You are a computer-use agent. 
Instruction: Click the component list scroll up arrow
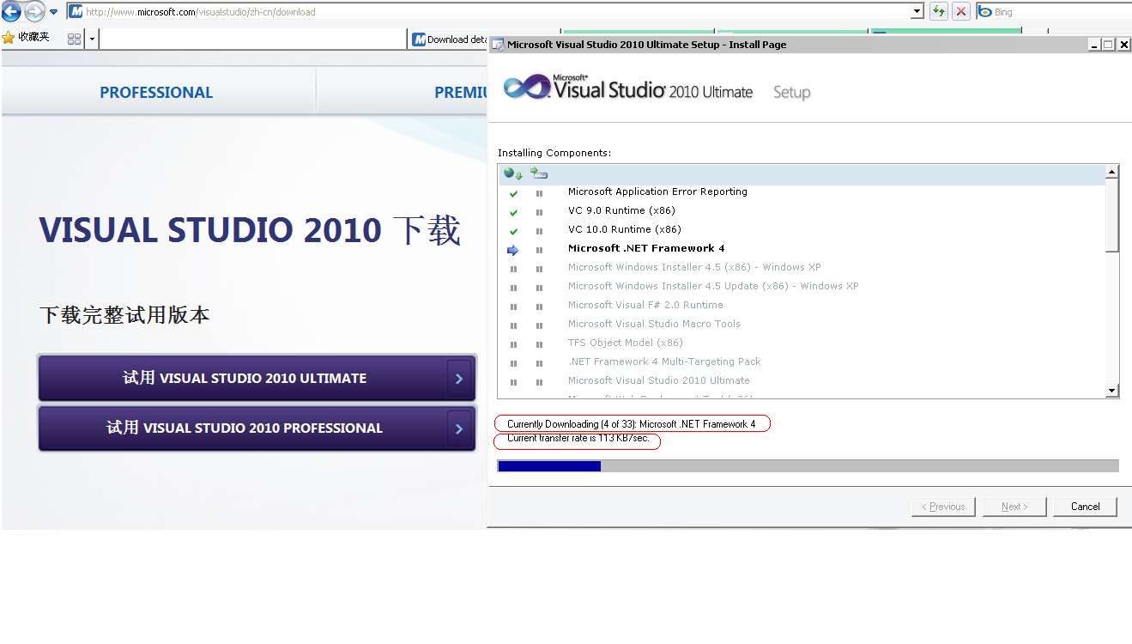click(x=1112, y=172)
